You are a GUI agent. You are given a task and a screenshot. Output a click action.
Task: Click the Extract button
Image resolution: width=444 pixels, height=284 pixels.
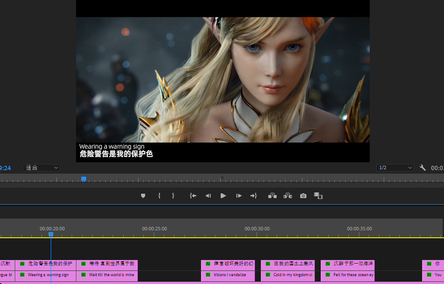point(288,196)
